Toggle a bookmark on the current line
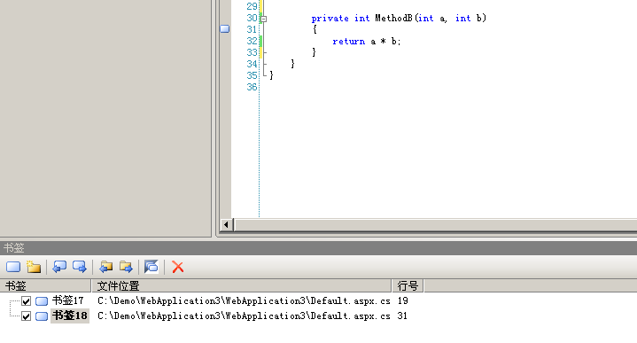Screen dimensions: 637x343 [x=13, y=267]
